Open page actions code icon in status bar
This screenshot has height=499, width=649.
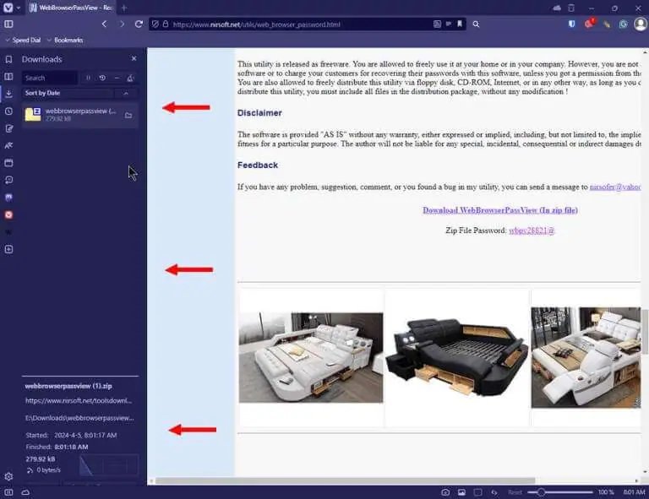pyautogui.click(x=494, y=492)
